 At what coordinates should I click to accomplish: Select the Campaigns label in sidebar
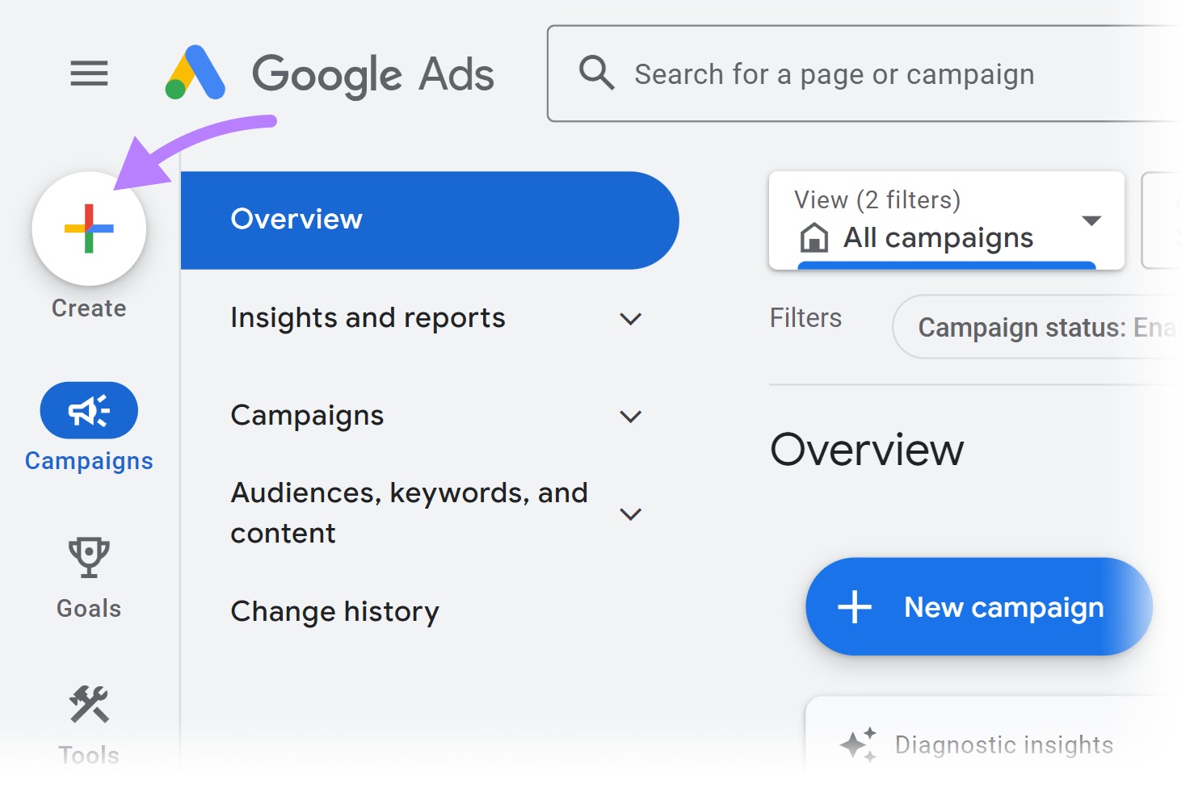(x=89, y=461)
